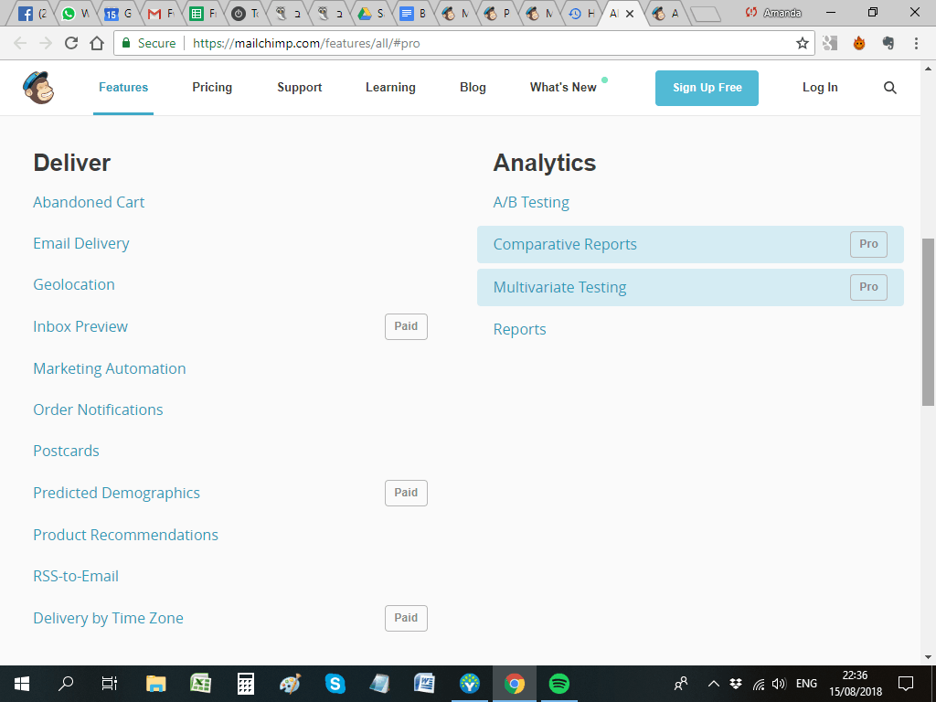Screen dimensions: 936x702
Task: Open the Delivery by Time Zone link
Action: click(x=108, y=618)
